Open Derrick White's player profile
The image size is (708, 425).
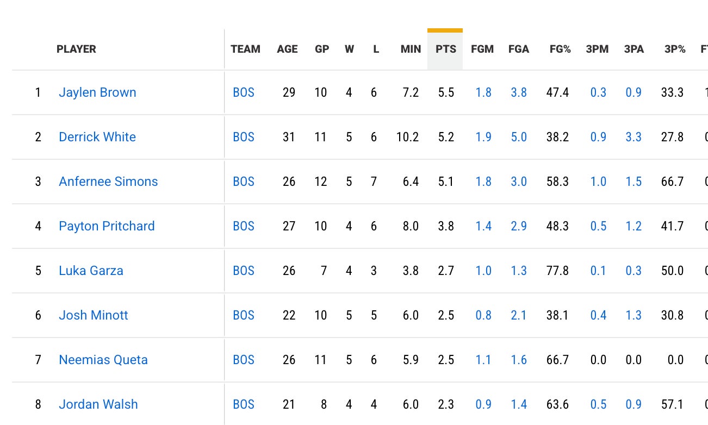pos(97,137)
